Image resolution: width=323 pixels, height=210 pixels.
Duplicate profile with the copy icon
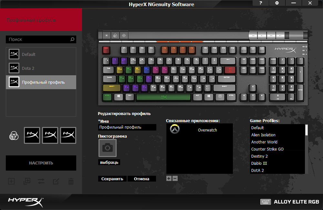tap(27, 181)
